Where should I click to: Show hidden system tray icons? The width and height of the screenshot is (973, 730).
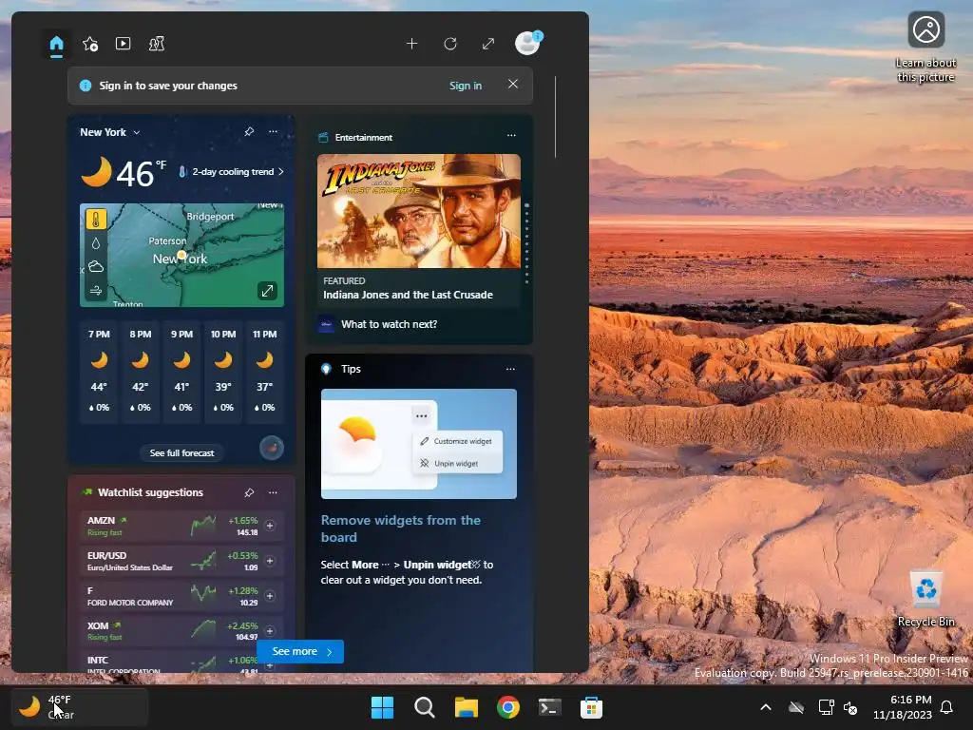pyautogui.click(x=766, y=707)
